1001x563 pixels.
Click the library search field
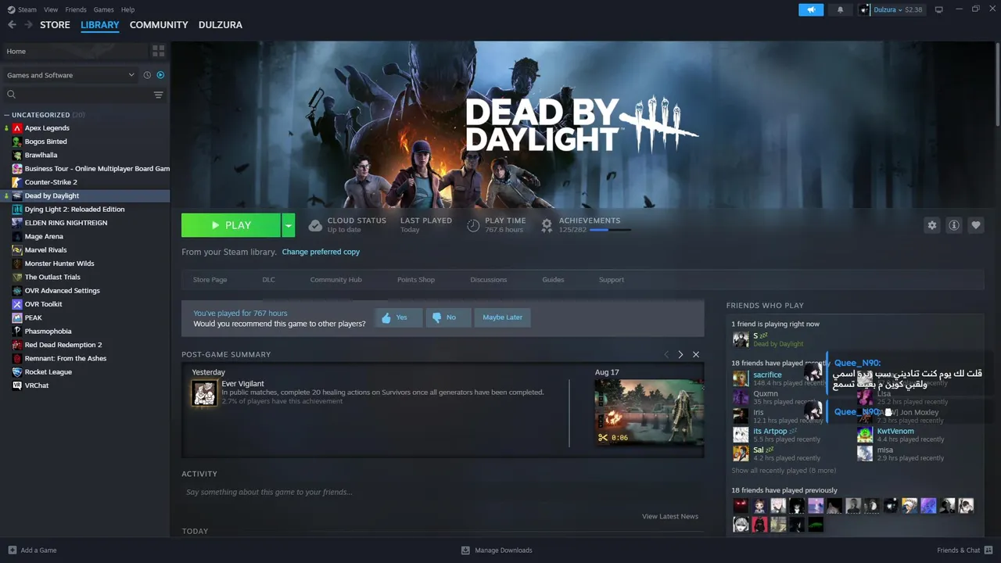pos(77,95)
